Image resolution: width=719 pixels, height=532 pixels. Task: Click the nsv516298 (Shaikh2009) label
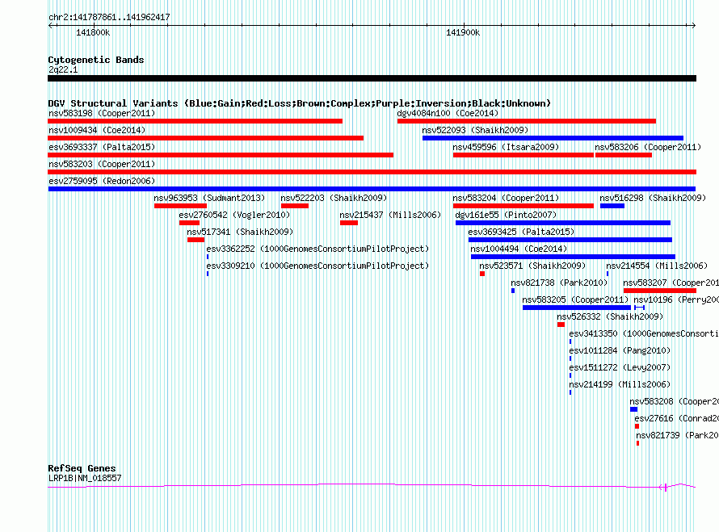[653, 198]
